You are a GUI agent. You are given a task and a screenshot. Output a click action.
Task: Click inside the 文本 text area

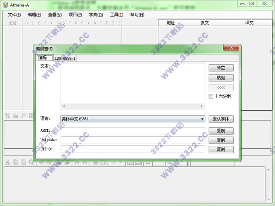pyautogui.click(x=133, y=83)
